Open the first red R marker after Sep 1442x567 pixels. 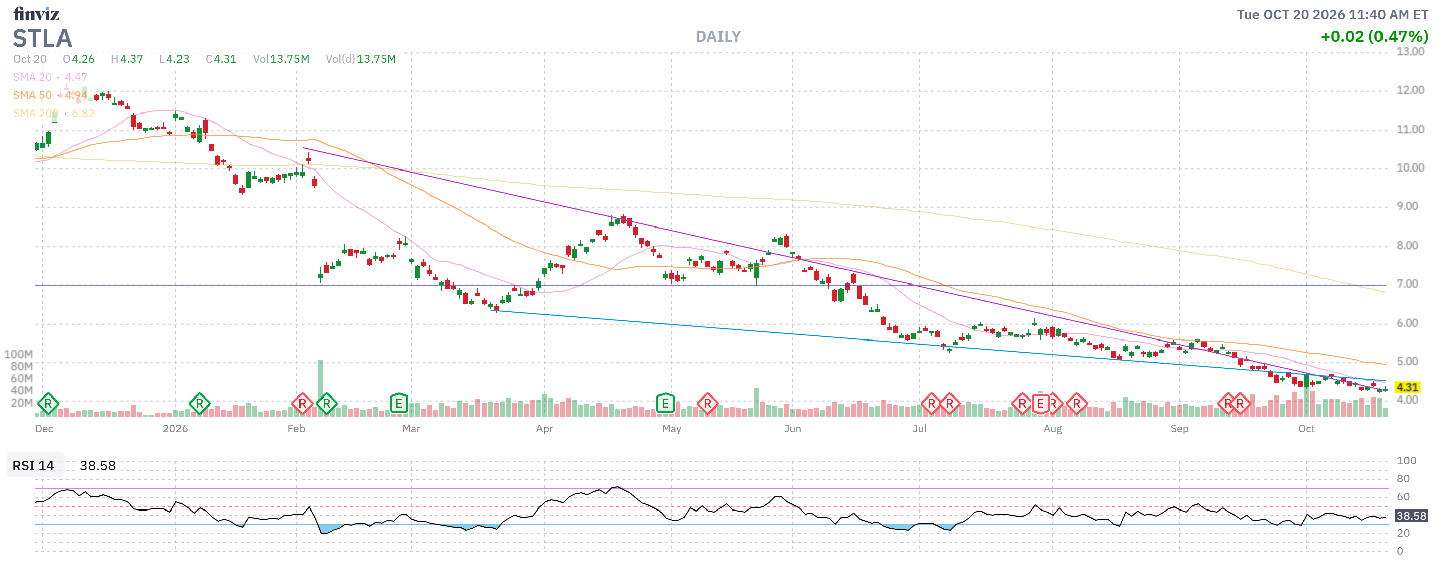(1227, 404)
